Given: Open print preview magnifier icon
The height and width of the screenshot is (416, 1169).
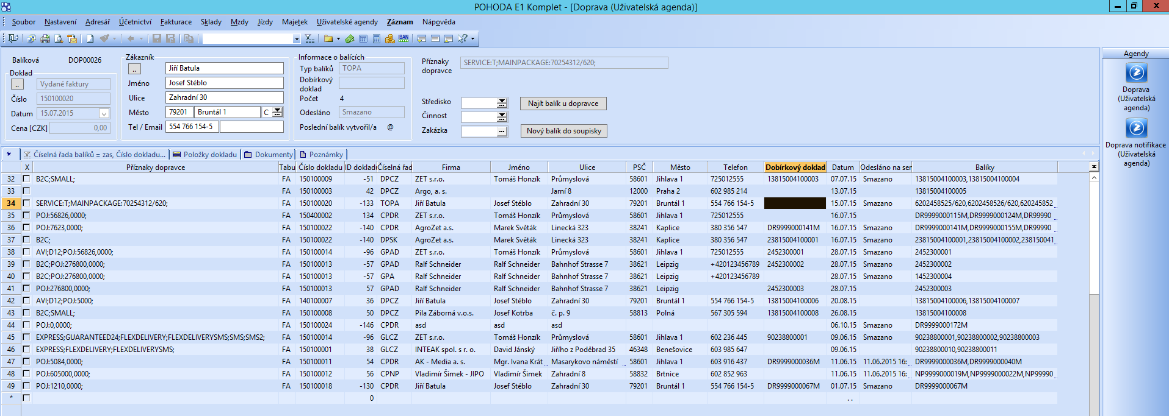Looking at the screenshot, I should [59, 38].
